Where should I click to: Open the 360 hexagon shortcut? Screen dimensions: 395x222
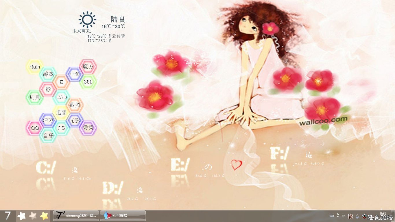click(88, 82)
